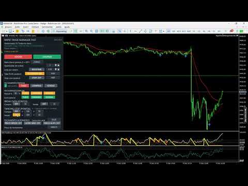The image size is (248, 186).
Task: Select the horizontal line drawing tool
Action: (x=135, y=31)
